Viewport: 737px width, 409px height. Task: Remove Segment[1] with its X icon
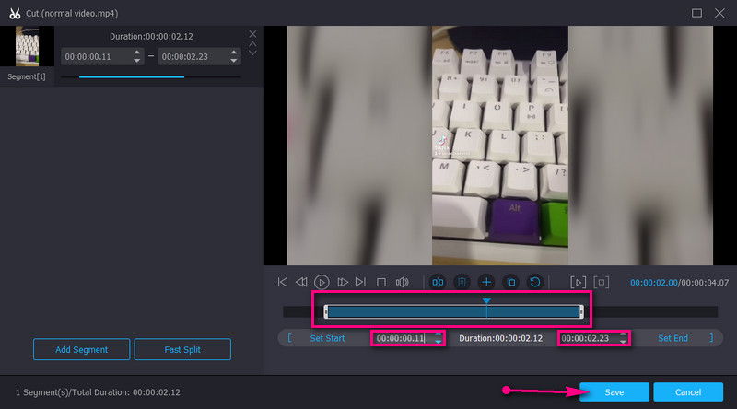(x=252, y=34)
